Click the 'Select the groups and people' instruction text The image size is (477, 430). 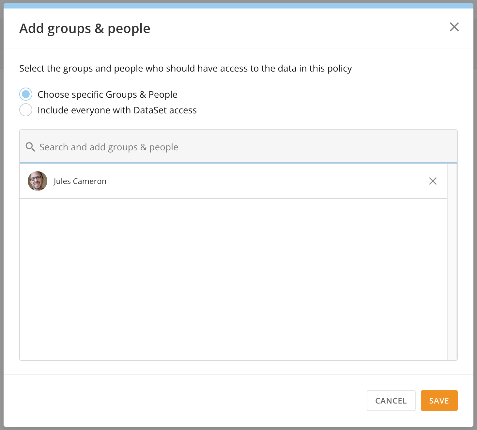[186, 69]
